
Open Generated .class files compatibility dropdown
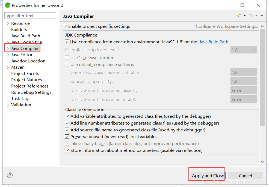[x=244, y=73]
